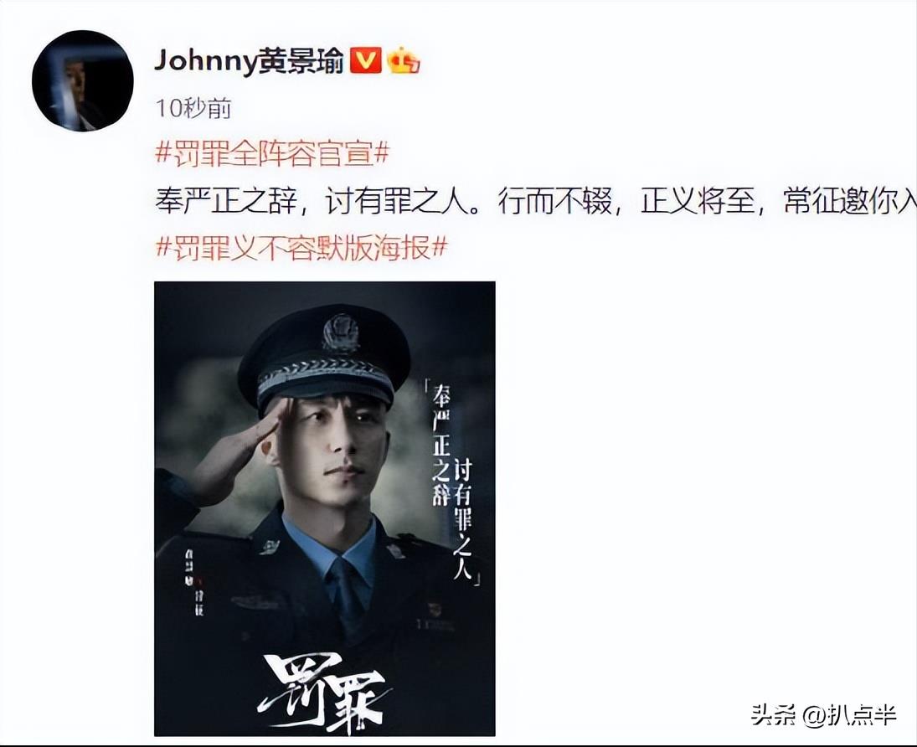This screenshot has width=917, height=747.
Task: Open hashtag #罚罪全阵容官宣#
Action: (x=272, y=154)
